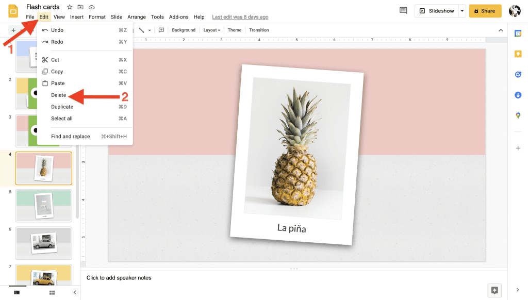Click the Transition toolbar button
Screen dimensions: 528x300
(x=259, y=30)
